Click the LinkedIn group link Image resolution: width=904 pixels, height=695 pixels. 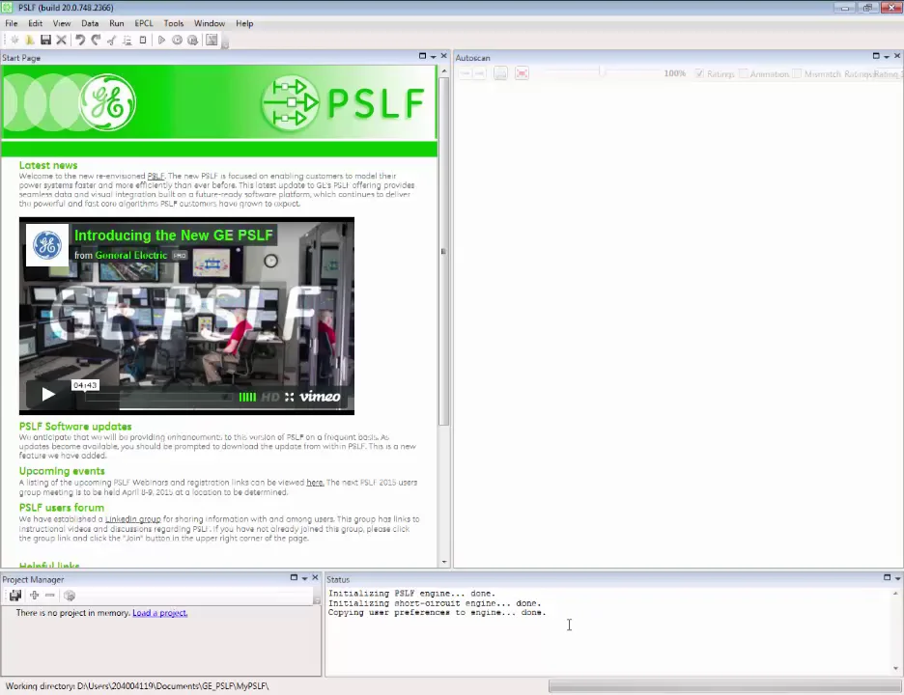click(133, 519)
